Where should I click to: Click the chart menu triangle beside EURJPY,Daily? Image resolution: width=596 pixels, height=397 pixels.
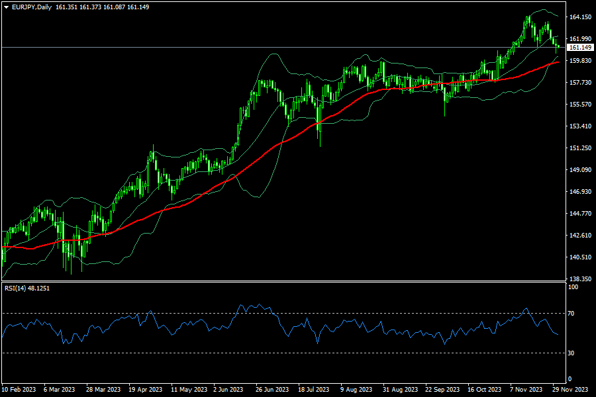pyautogui.click(x=6, y=7)
